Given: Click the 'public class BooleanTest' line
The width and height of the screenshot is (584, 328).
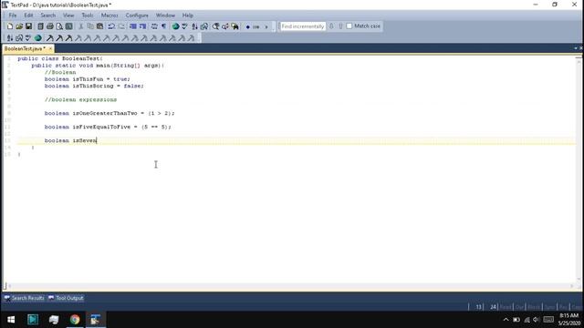Looking at the screenshot, I should 60,58.
